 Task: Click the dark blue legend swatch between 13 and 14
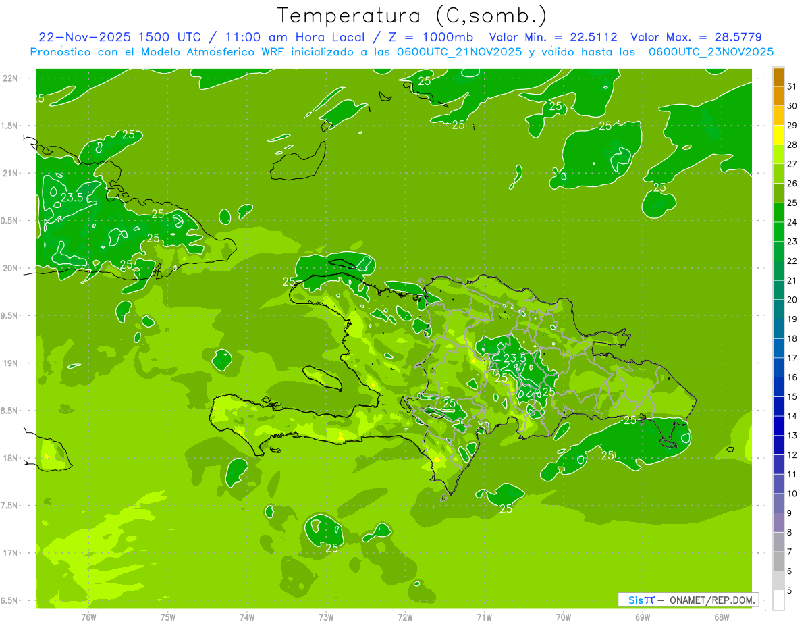(x=778, y=426)
